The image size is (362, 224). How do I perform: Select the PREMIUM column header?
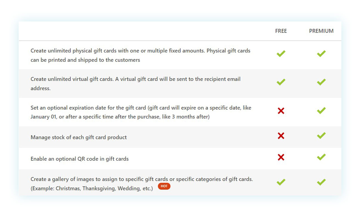pos(321,31)
